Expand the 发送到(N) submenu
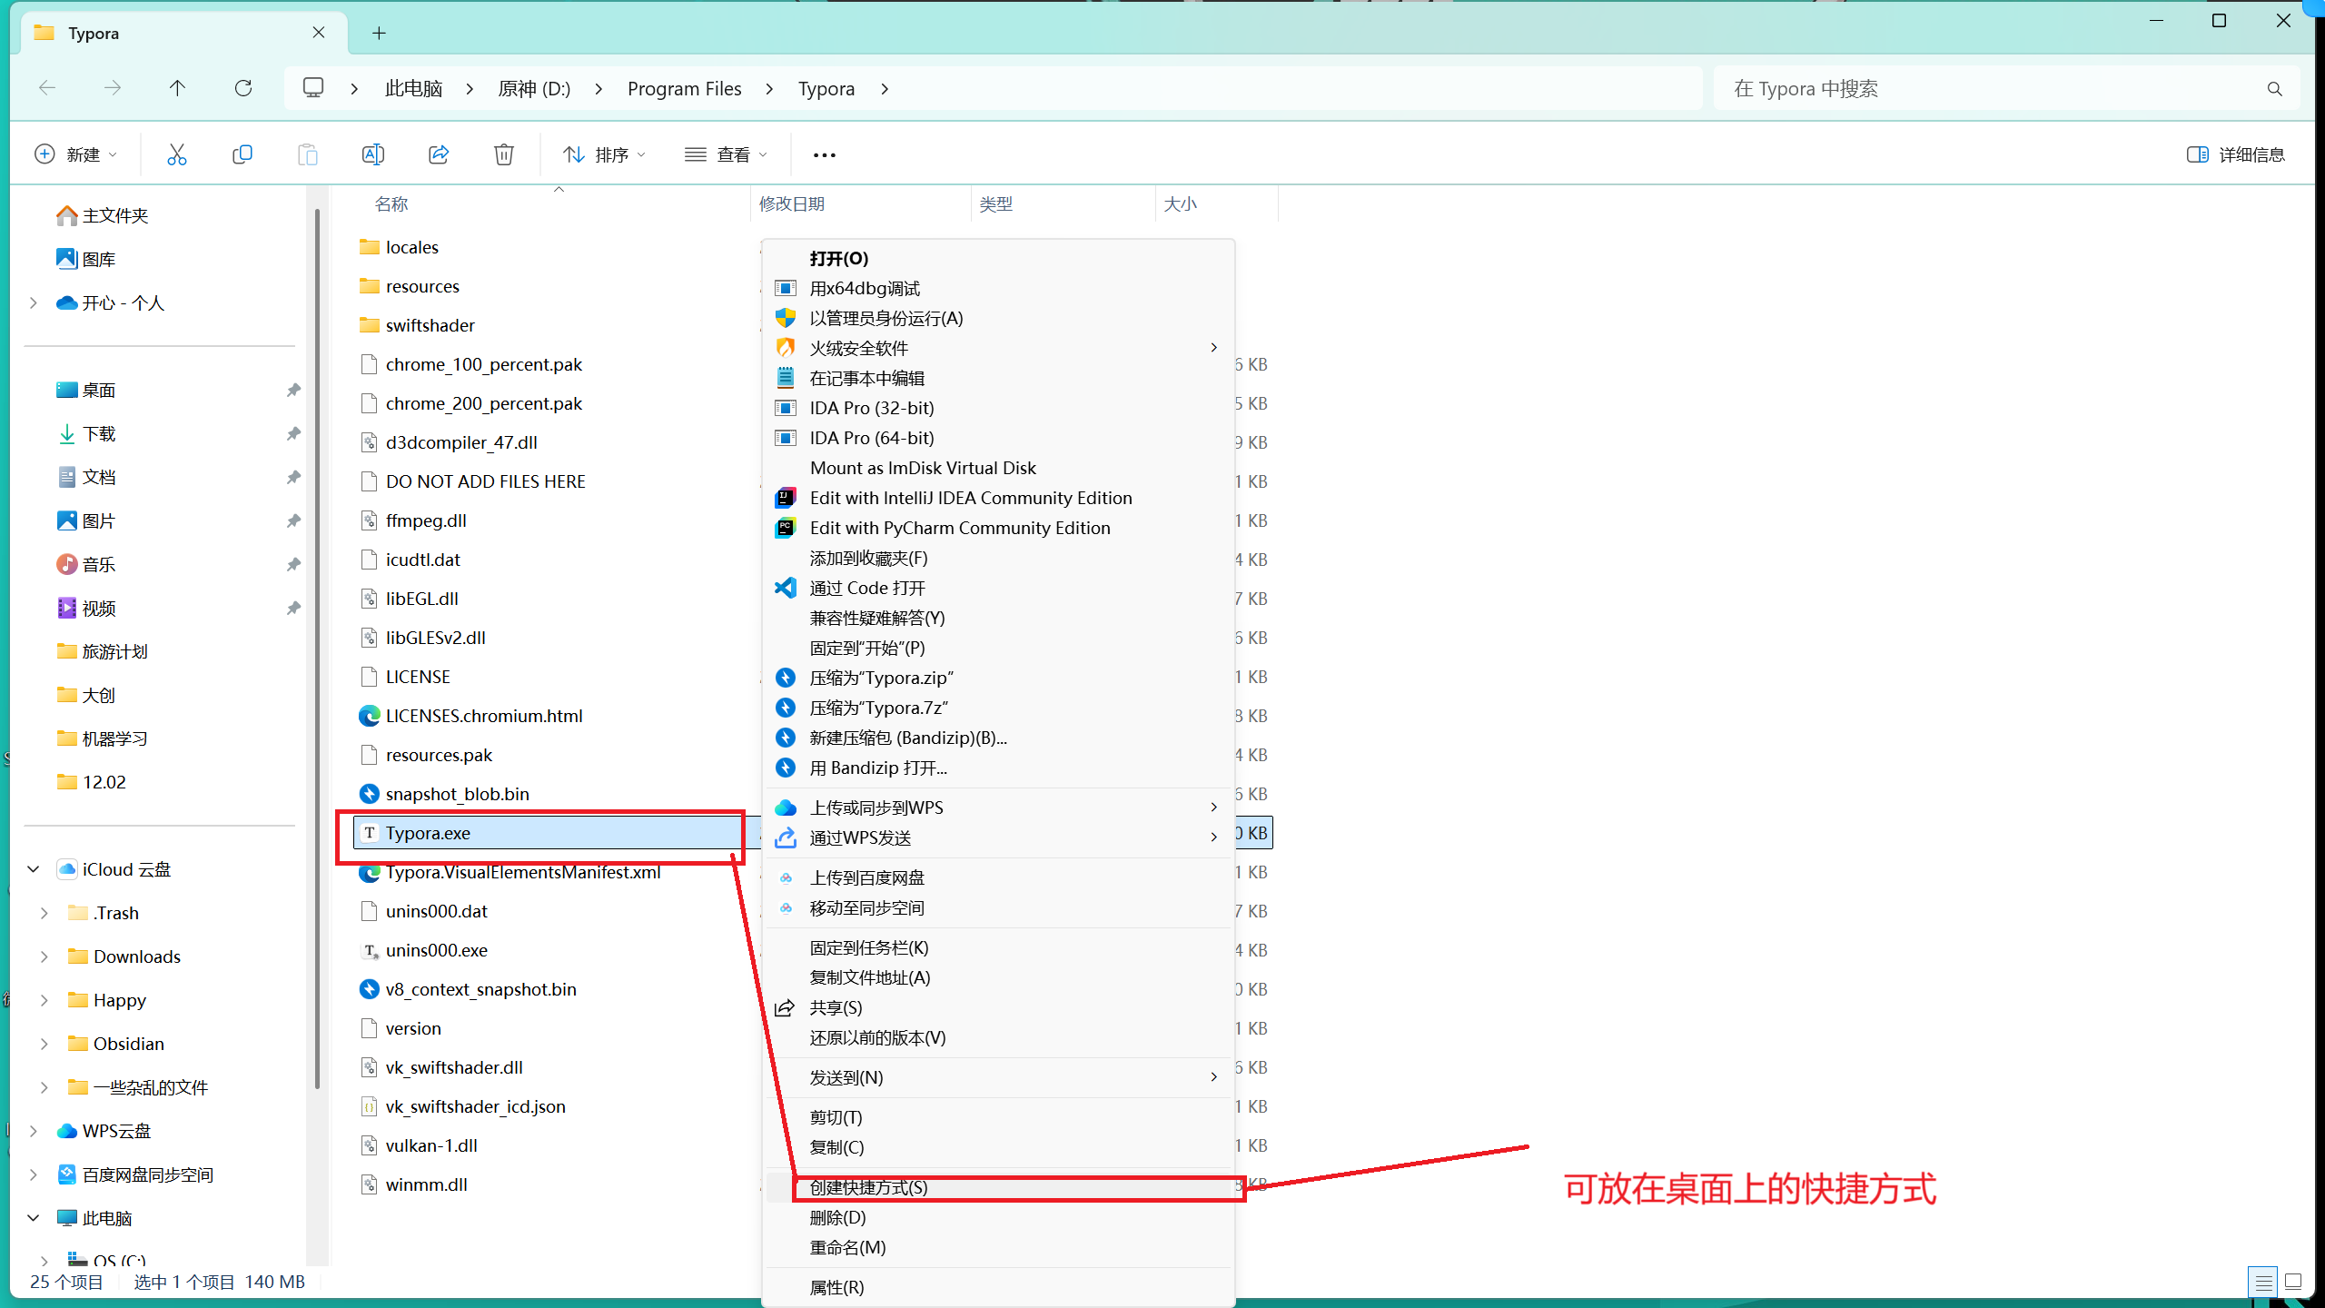 (x=999, y=1077)
